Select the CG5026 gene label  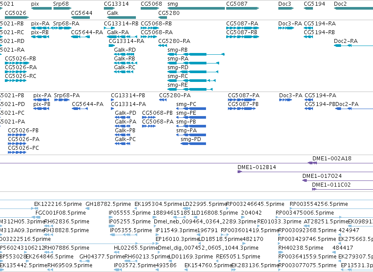tap(15, 13)
